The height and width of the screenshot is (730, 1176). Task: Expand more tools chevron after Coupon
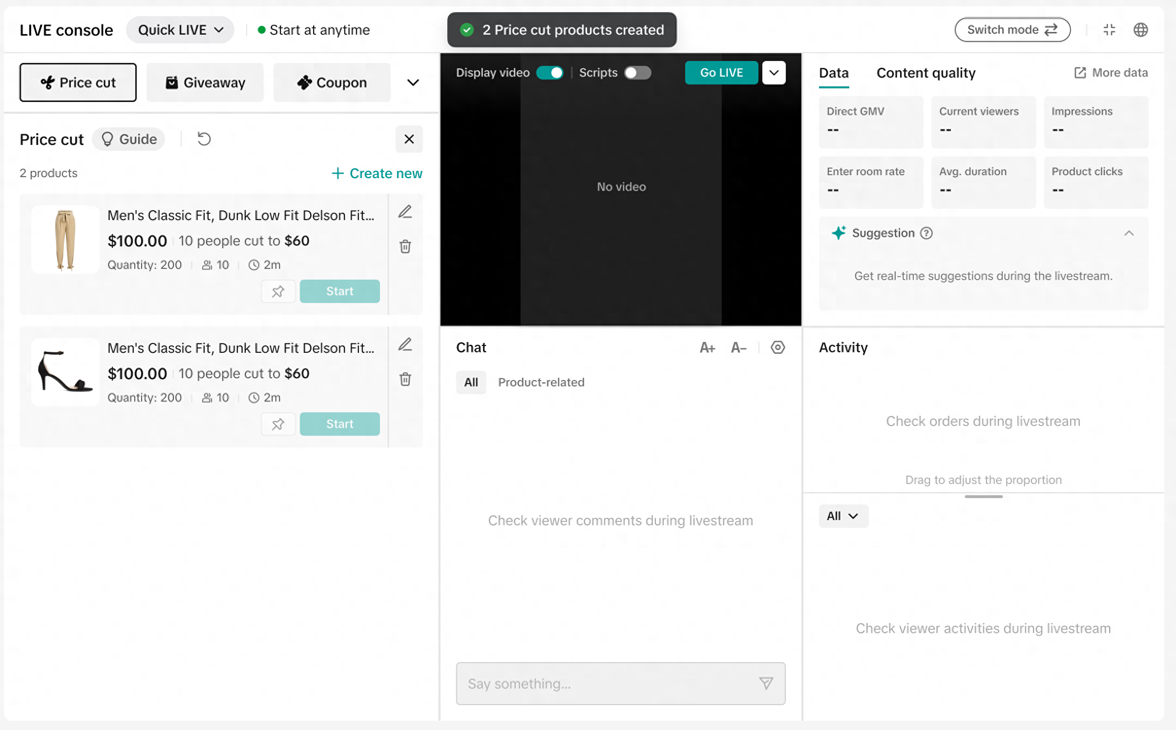[413, 82]
